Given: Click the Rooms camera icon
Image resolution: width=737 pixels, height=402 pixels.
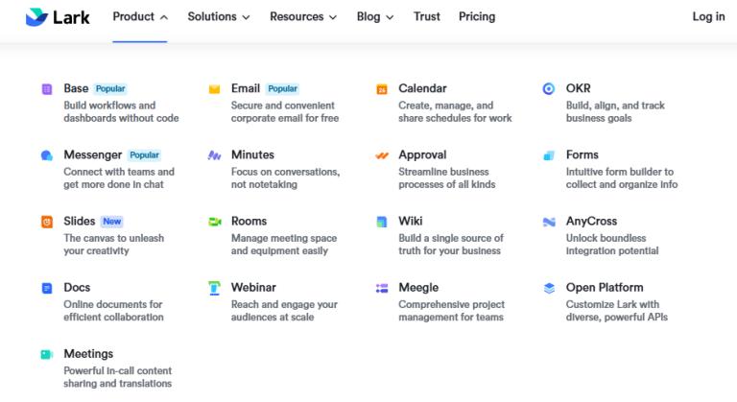Looking at the screenshot, I should pyautogui.click(x=214, y=222).
